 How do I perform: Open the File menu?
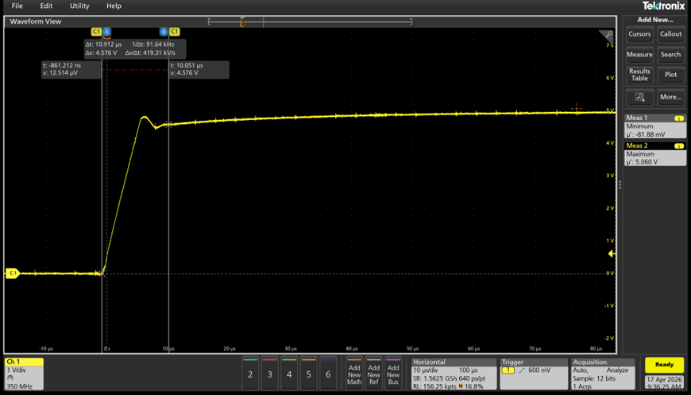tap(17, 6)
